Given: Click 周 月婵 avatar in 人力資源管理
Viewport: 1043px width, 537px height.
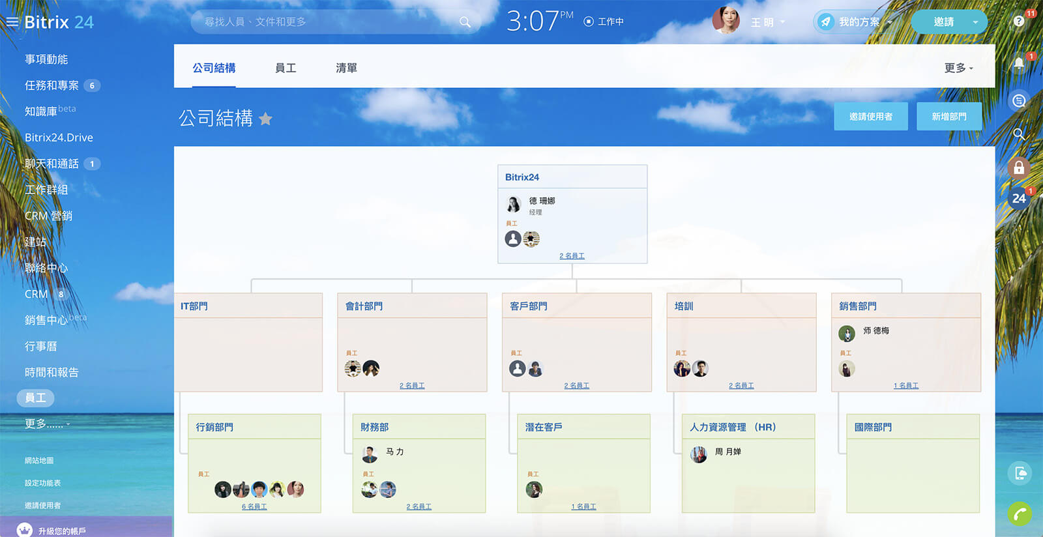Looking at the screenshot, I should pyautogui.click(x=699, y=454).
